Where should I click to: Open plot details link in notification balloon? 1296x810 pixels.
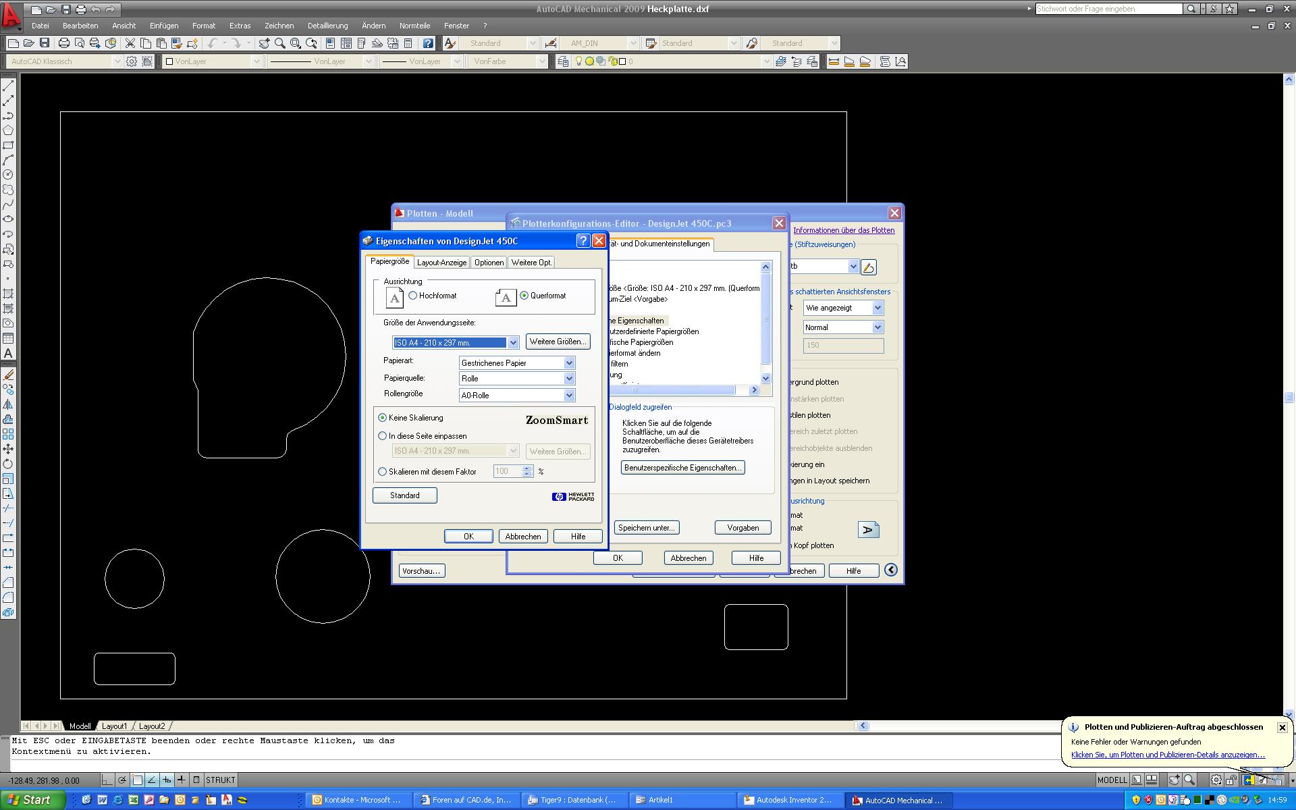1168,755
